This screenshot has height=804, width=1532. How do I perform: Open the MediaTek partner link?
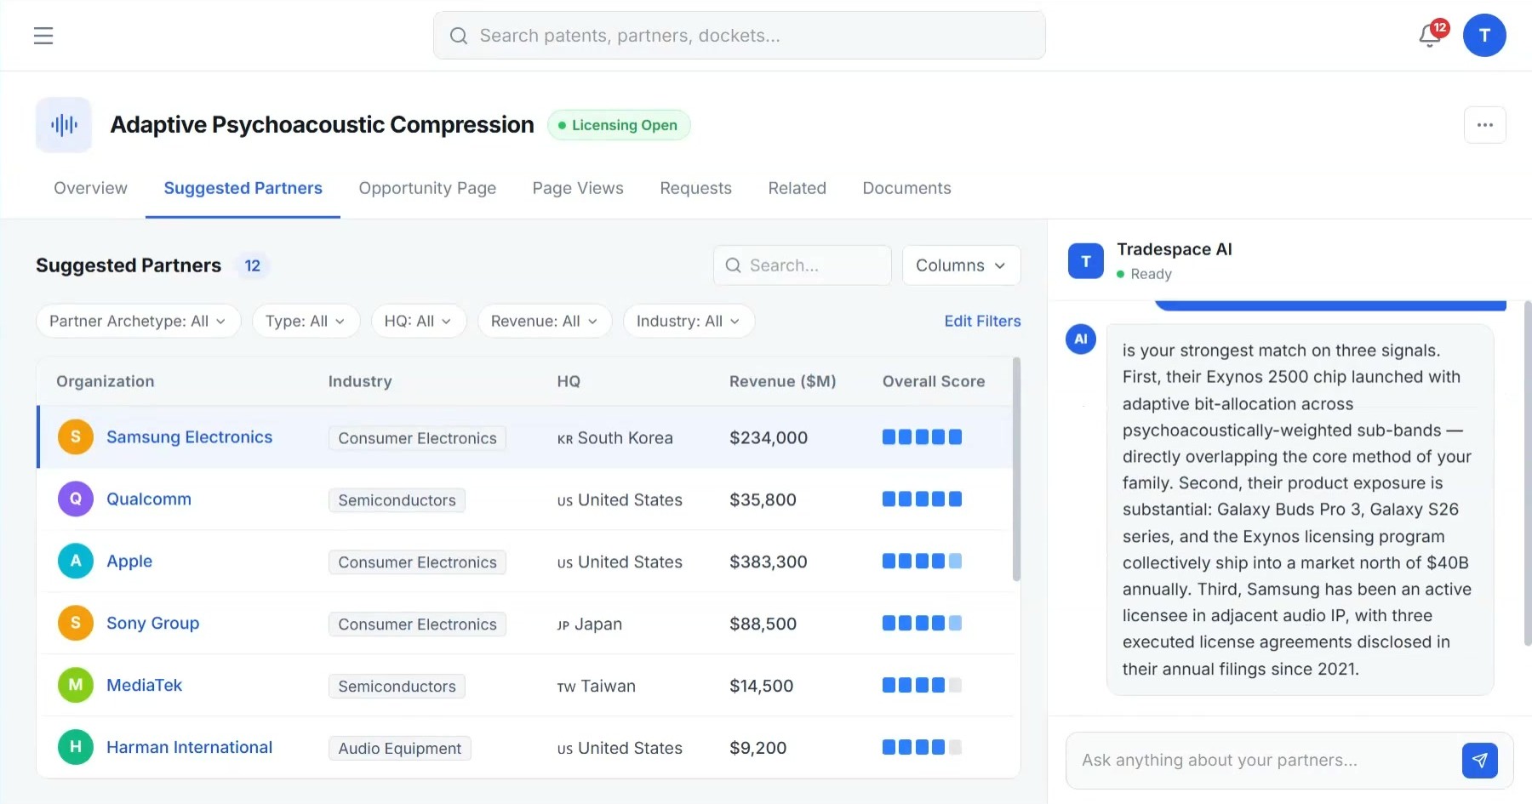(144, 686)
